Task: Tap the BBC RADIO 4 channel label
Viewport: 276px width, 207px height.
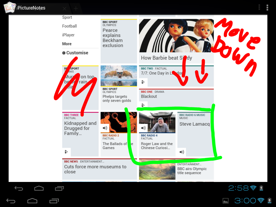Action: click(149, 136)
